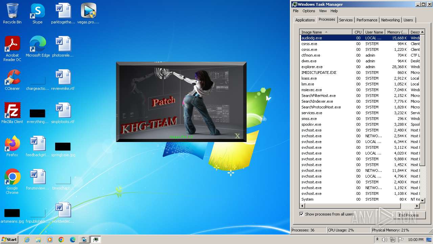
Task: Select the msiexec.exe process row
Action: (360, 90)
